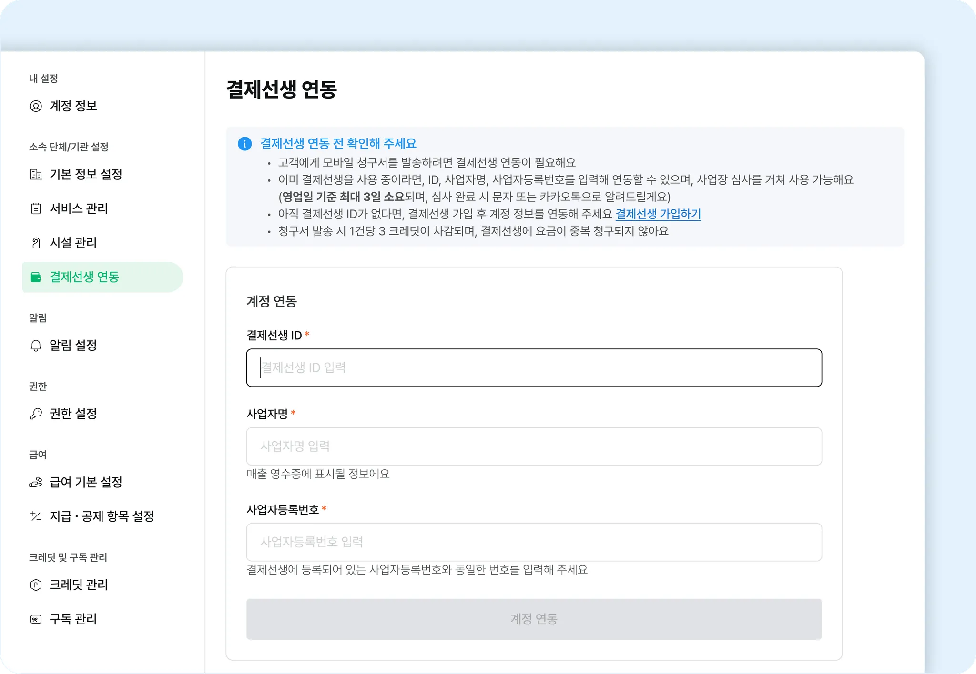976x674 pixels.
Task: Click the blue info icon in the notice box
Action: (244, 143)
